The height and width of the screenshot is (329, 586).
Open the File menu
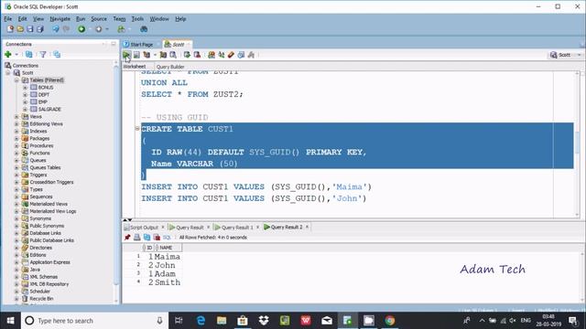tap(8, 18)
